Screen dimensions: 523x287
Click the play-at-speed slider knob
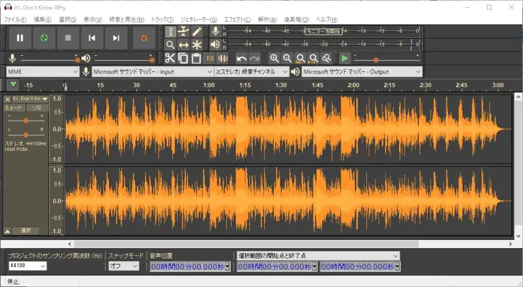tap(376, 61)
